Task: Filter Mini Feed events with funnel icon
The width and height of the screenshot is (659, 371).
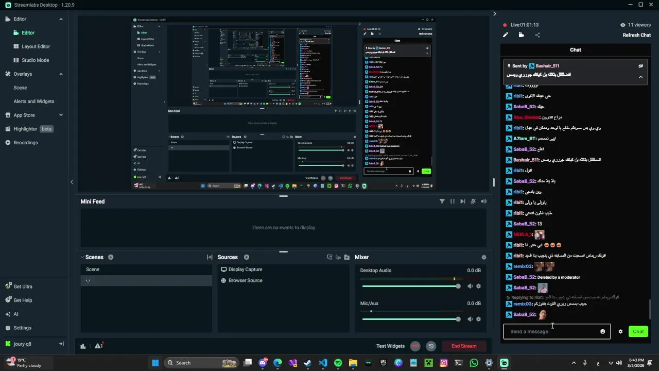Action: (x=442, y=201)
